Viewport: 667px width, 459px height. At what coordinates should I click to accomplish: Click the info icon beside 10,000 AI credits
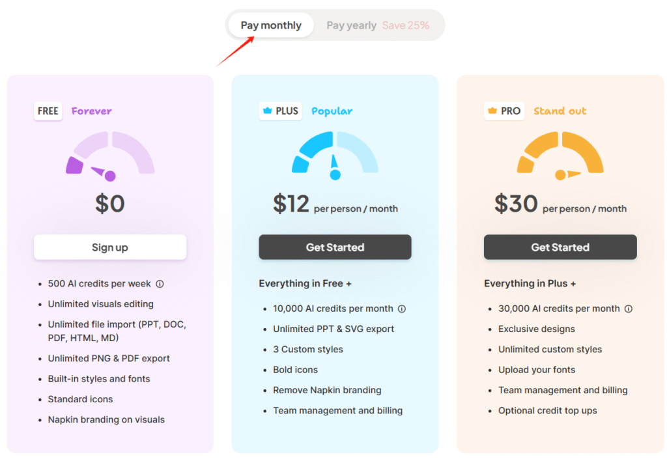tap(402, 309)
